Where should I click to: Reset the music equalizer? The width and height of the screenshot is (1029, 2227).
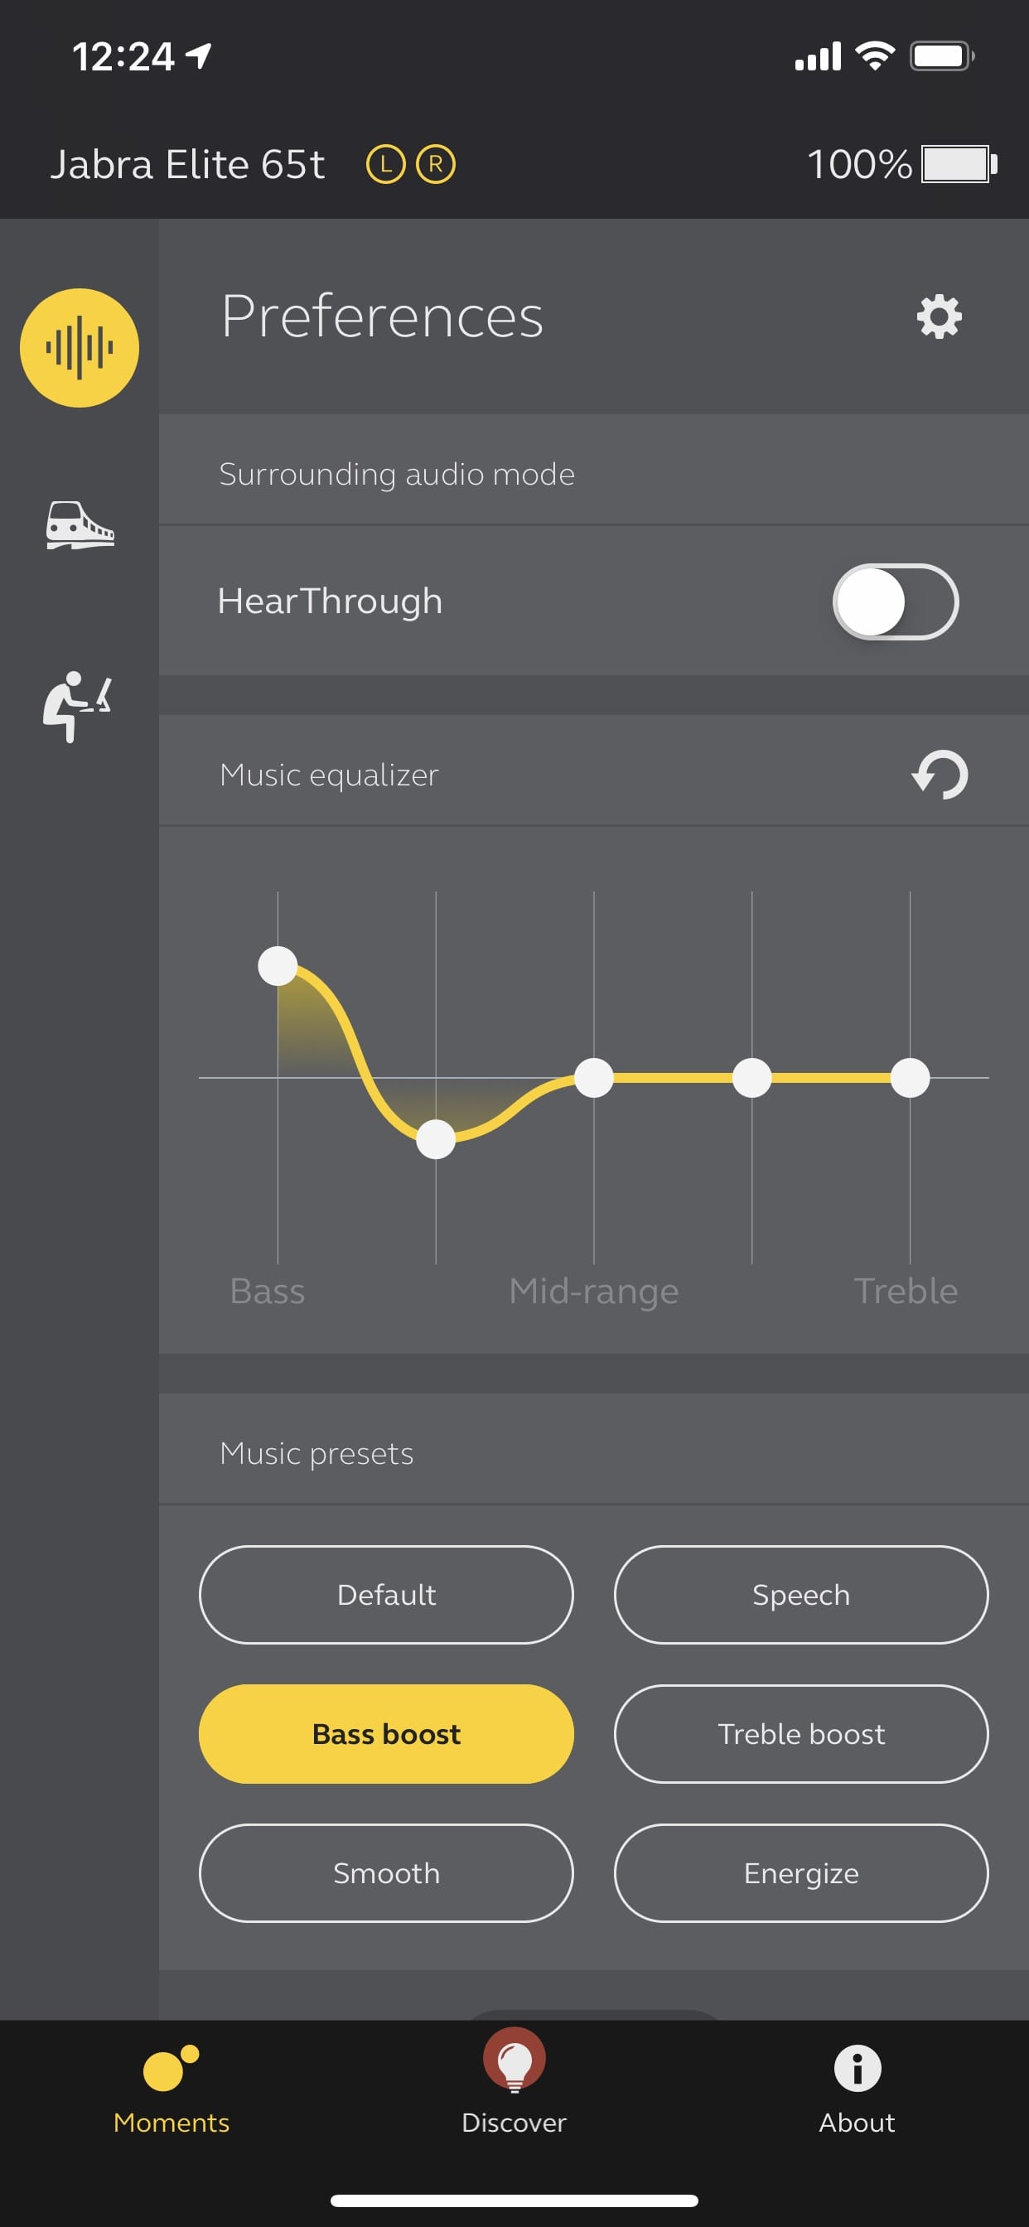[940, 774]
